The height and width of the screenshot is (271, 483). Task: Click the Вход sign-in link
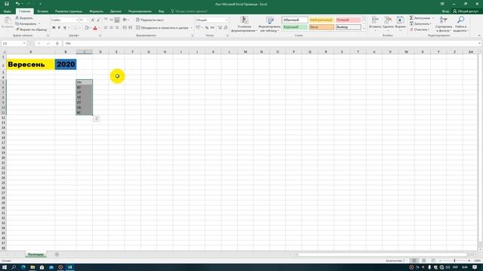445,11
